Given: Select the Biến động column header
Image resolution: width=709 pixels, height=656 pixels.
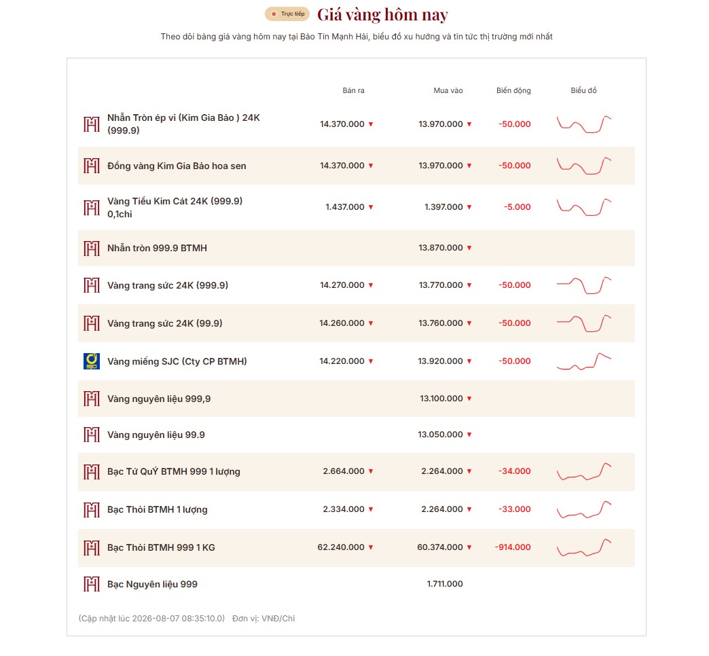Looking at the screenshot, I should [513, 90].
